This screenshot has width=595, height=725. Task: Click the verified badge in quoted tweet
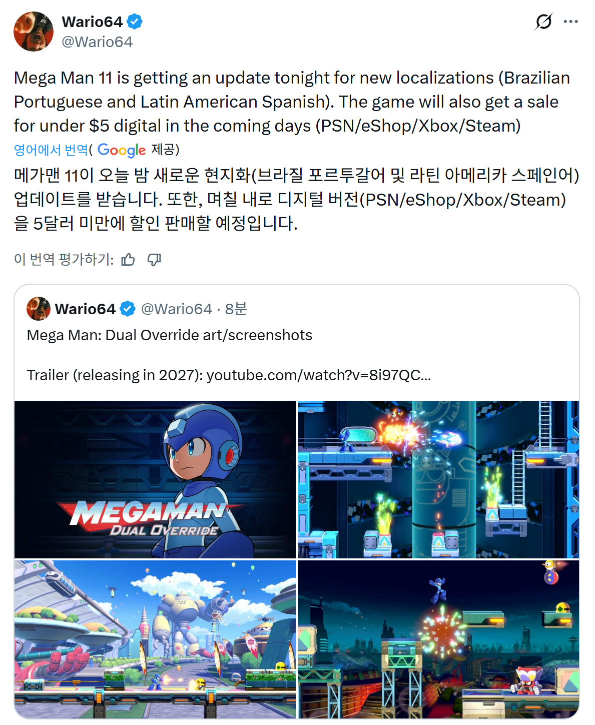(x=128, y=309)
